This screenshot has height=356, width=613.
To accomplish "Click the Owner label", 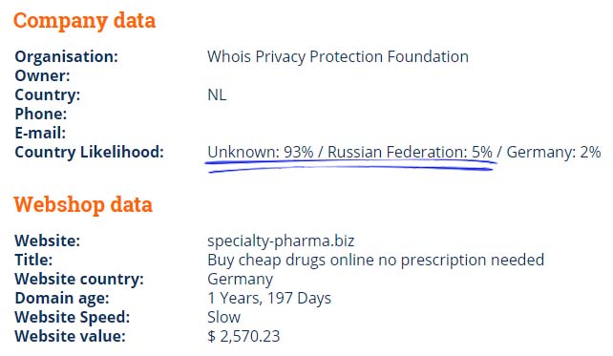I will [x=42, y=75].
